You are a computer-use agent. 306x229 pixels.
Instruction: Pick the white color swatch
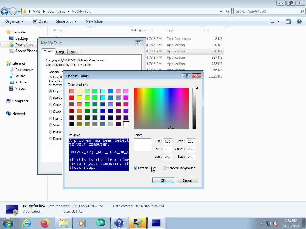(126, 124)
